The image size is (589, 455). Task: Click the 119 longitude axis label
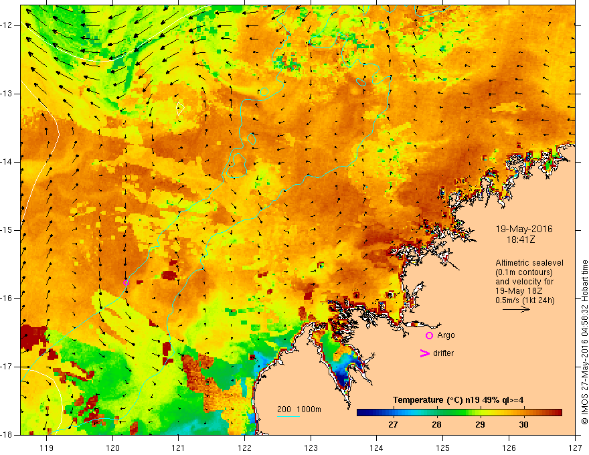pos(47,448)
